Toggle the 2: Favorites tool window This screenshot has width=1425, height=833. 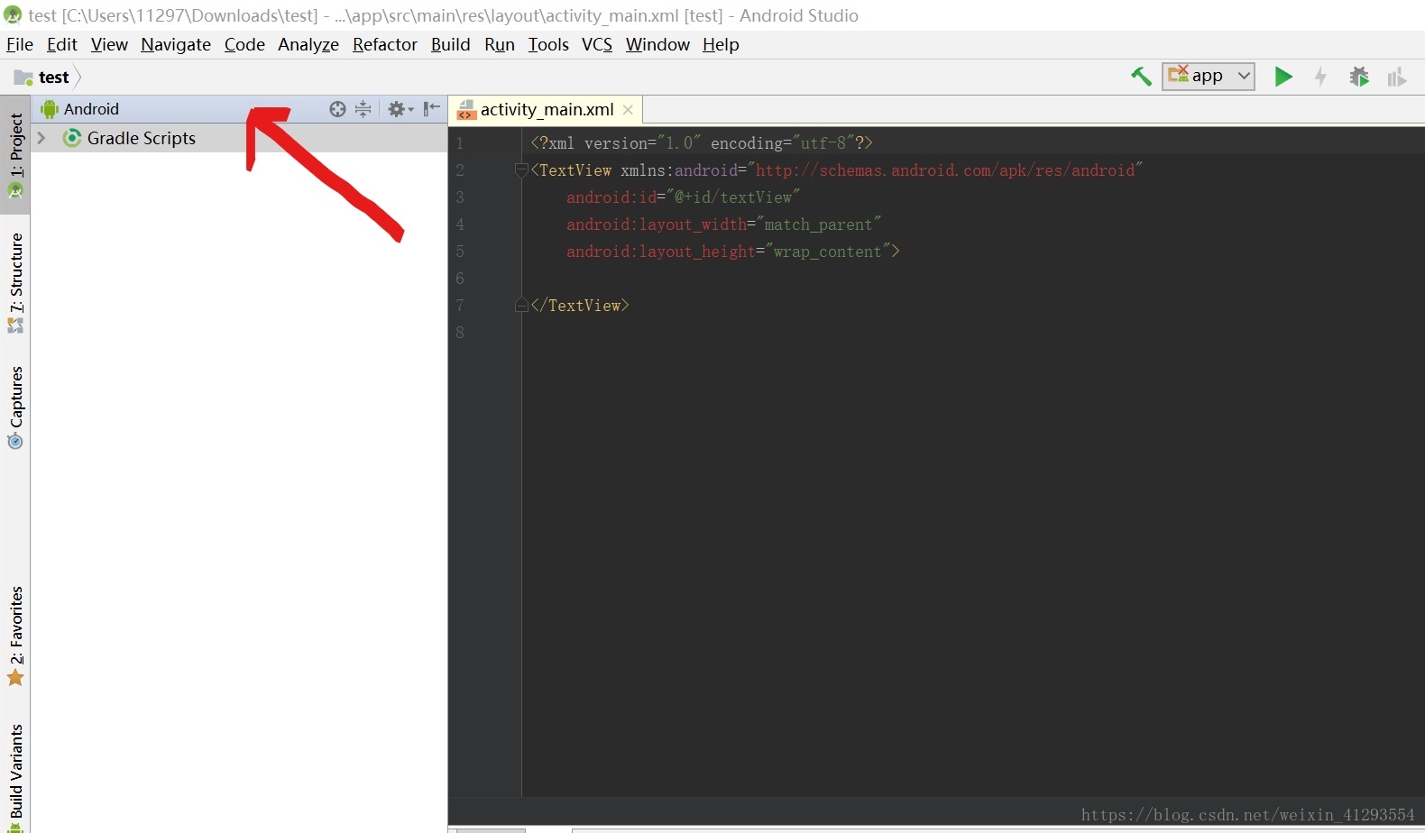pyautogui.click(x=15, y=636)
